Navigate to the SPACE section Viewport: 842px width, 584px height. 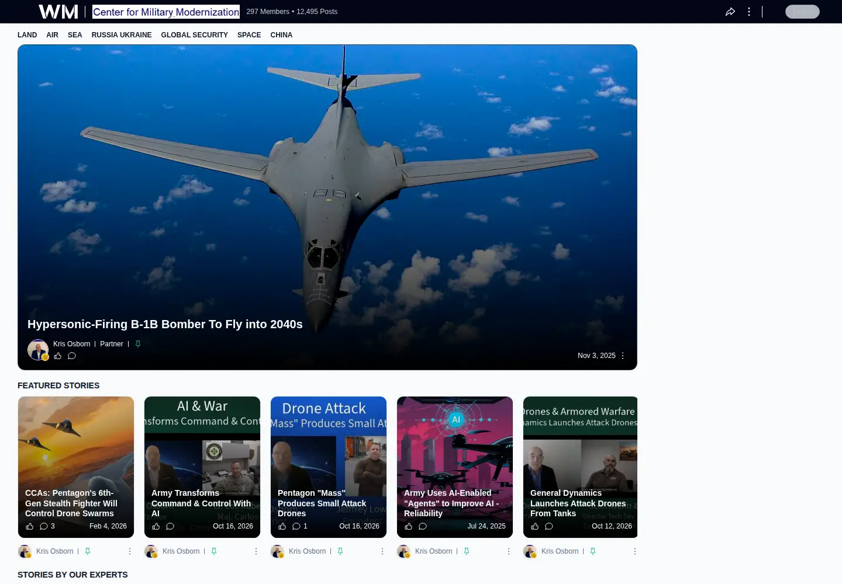coord(249,35)
